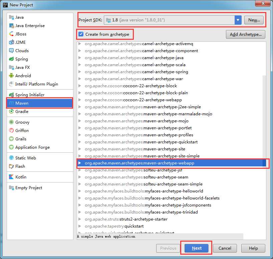Expand the selected maven-archetype-webapp entry
Screen dimensions: 273x259
(x=80, y=163)
